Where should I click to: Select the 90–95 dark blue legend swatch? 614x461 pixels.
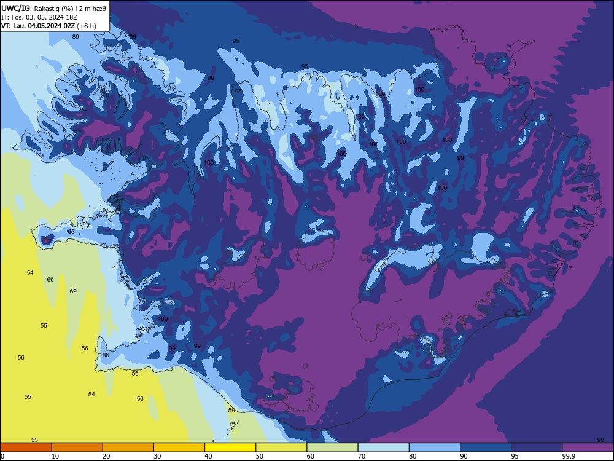[486, 447]
